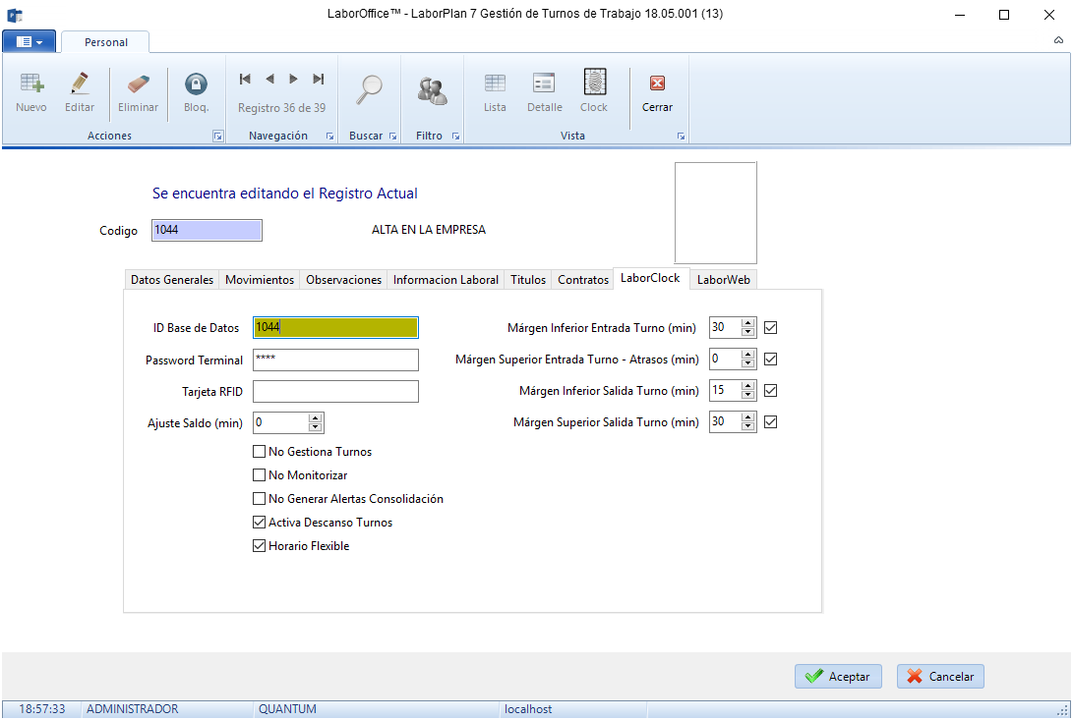This screenshot has width=1073, height=720.
Task: Click the Cerrar red X icon
Action: coord(658,83)
